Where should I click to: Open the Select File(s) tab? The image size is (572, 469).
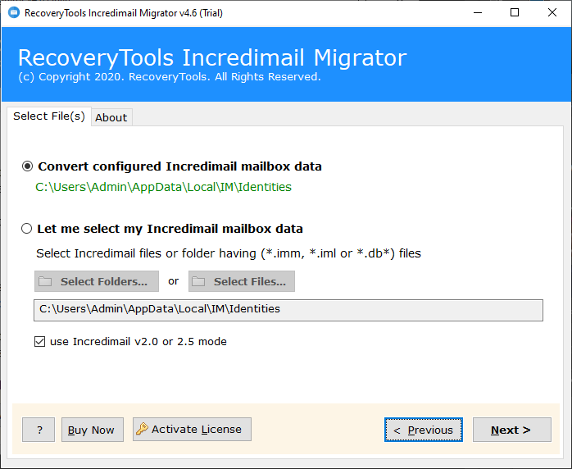click(49, 116)
